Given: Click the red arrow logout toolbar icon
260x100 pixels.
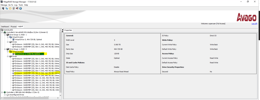Looking at the screenshot, I should coord(17,8).
